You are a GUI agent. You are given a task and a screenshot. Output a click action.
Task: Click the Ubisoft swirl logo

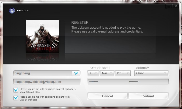pyautogui.click(x=12, y=11)
